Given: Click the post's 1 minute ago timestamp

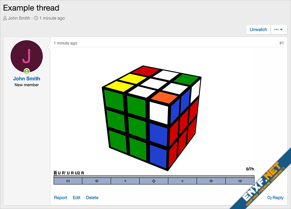Looking at the screenshot, I should coord(65,43).
